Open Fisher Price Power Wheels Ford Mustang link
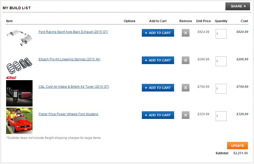 [x=68, y=114]
